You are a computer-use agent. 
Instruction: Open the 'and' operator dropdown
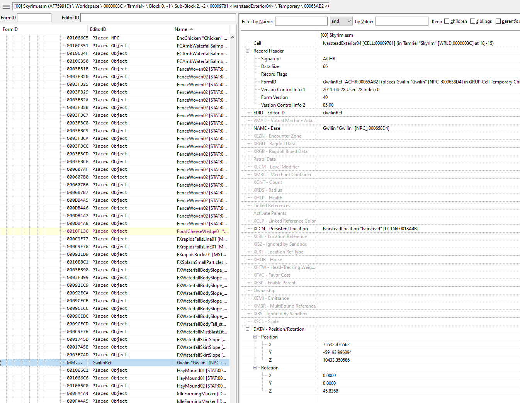341,21
